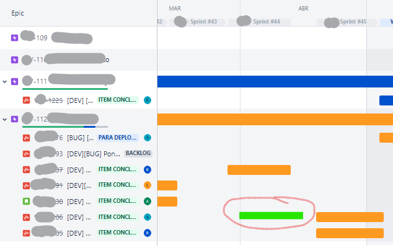Screen dimensions: 393x245
Task: Click the orange schedule bar of issue ending 38
Action: (x=167, y=202)
